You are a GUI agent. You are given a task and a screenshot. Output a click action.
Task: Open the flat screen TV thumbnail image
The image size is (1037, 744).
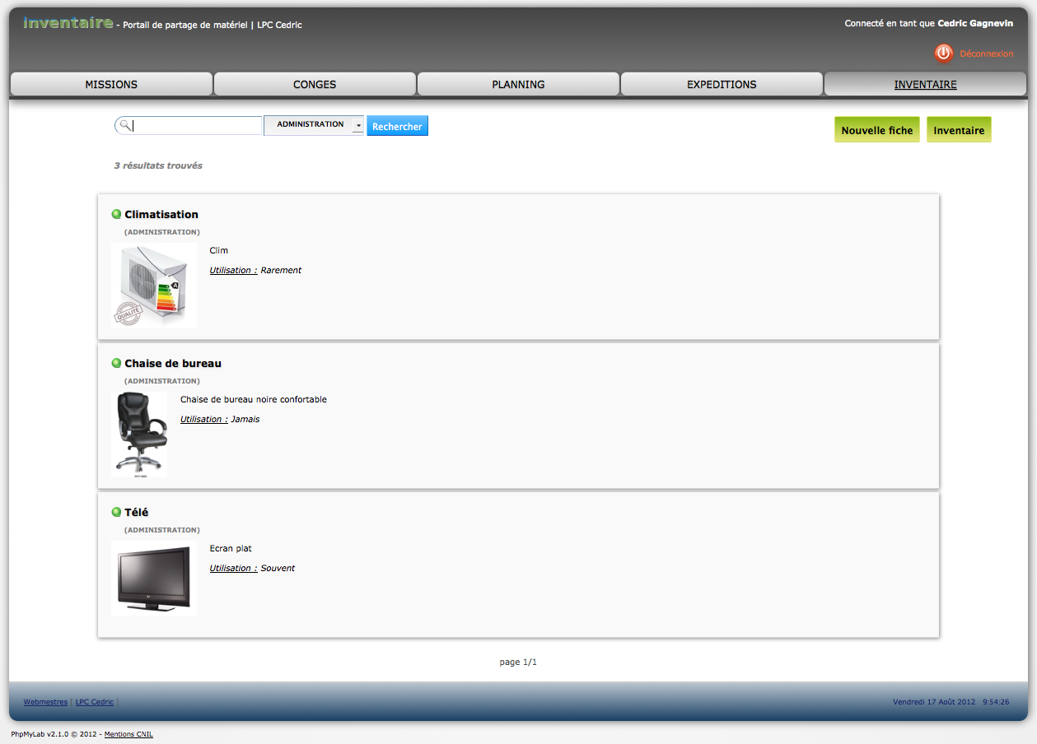[x=154, y=579]
